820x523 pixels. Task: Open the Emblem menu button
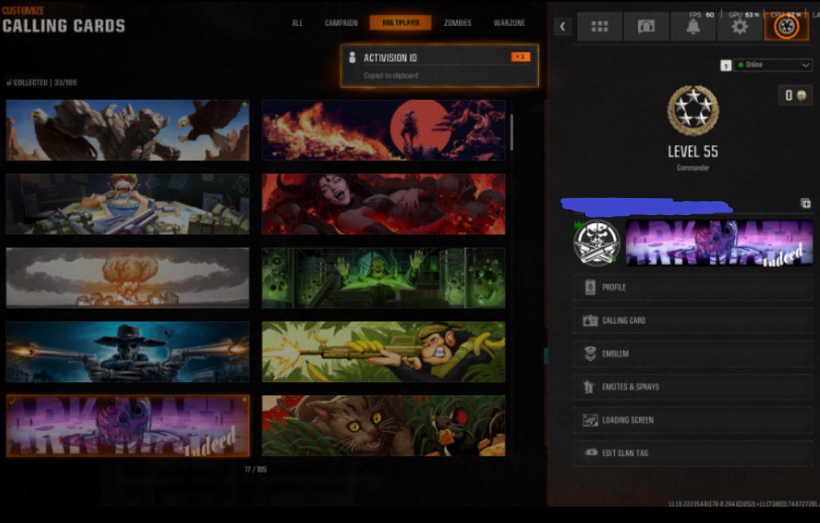693,354
